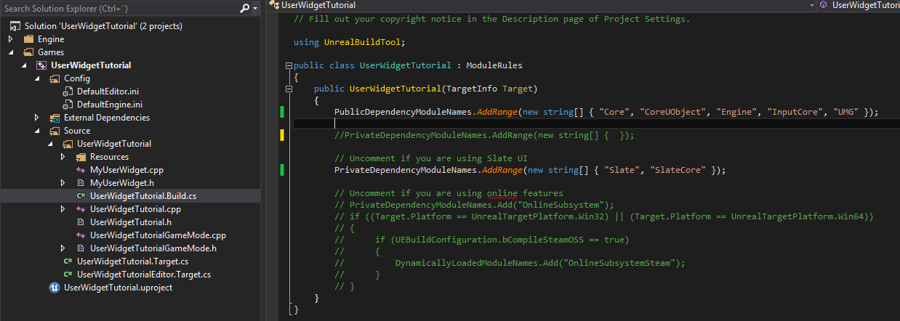Image resolution: width=900 pixels, height=321 pixels.
Task: Expand the External Dependencies node
Action: (37, 118)
